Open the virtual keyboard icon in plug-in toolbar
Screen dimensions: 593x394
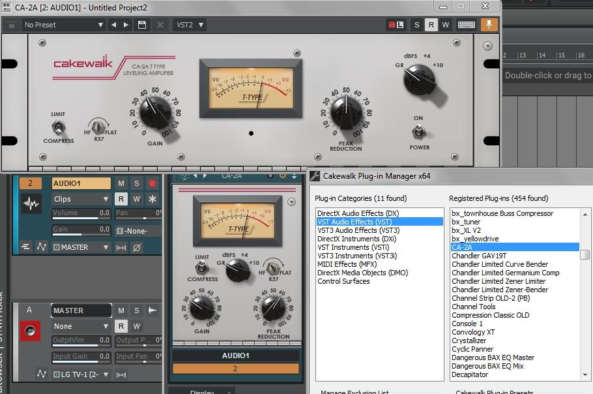(466, 25)
